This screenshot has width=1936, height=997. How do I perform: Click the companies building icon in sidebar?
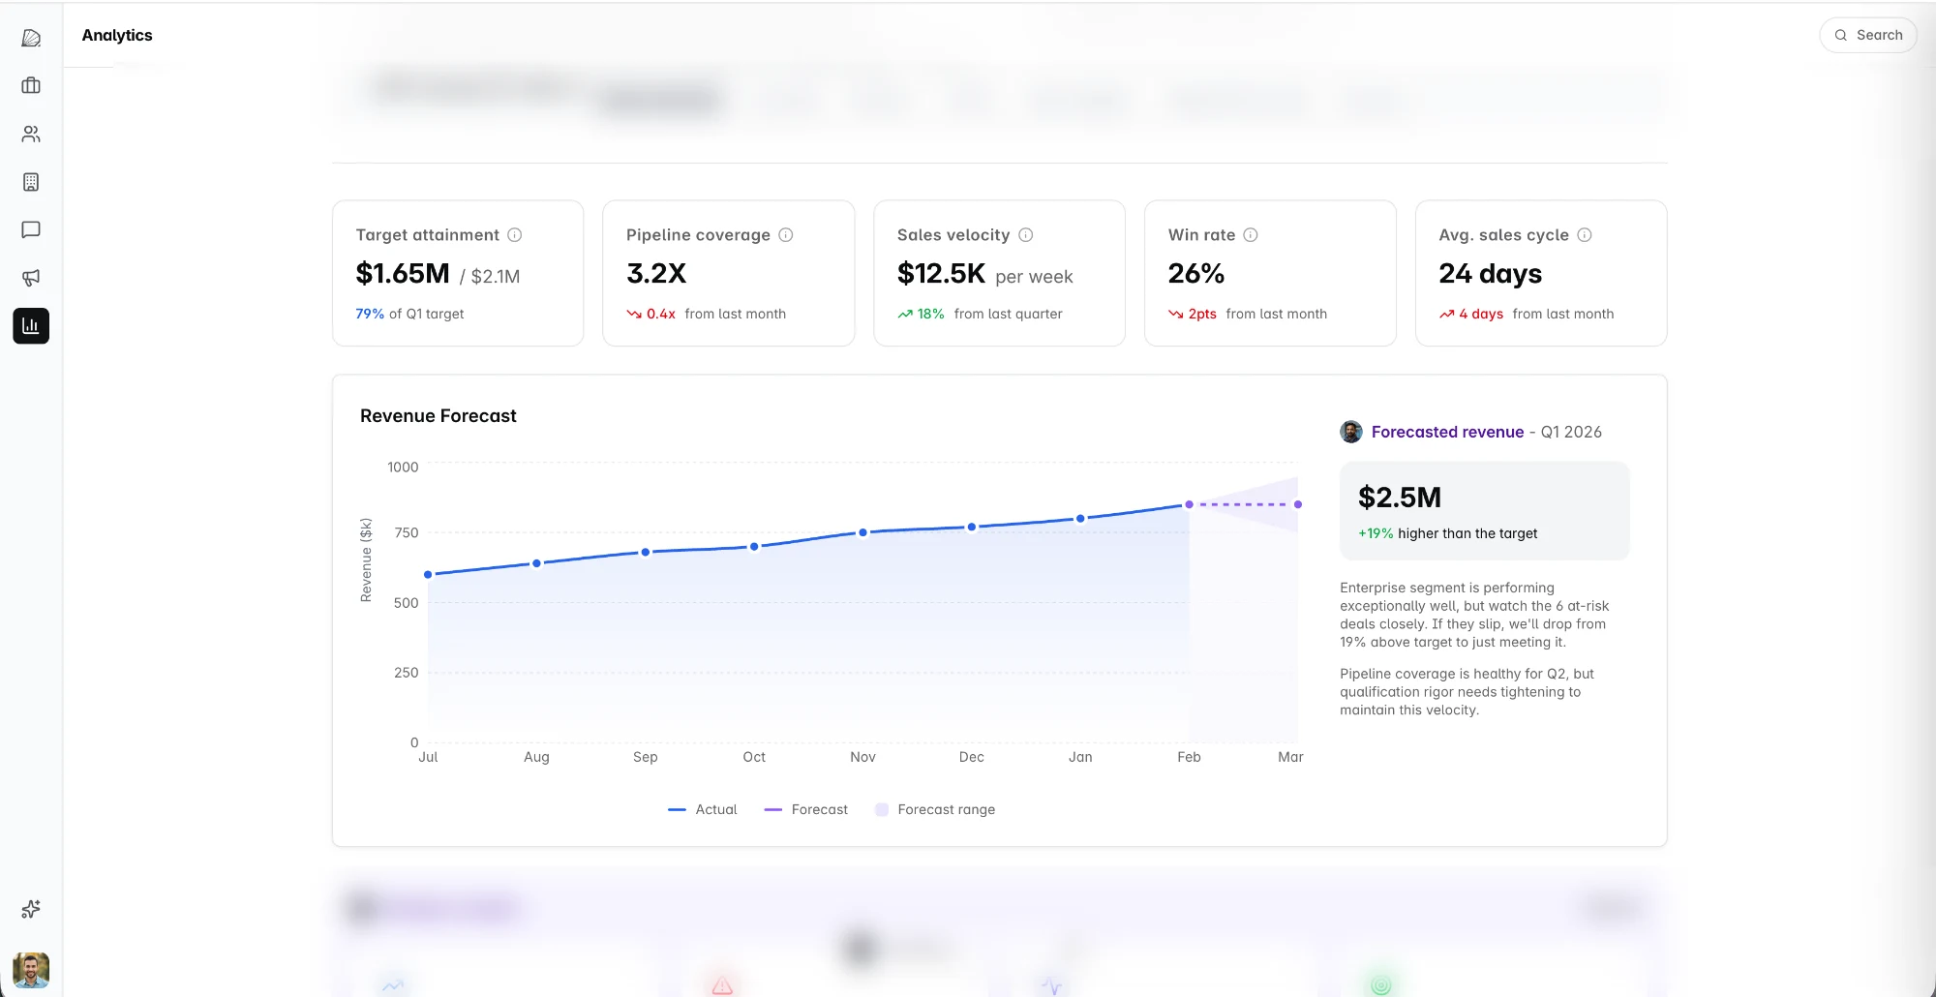tap(31, 182)
